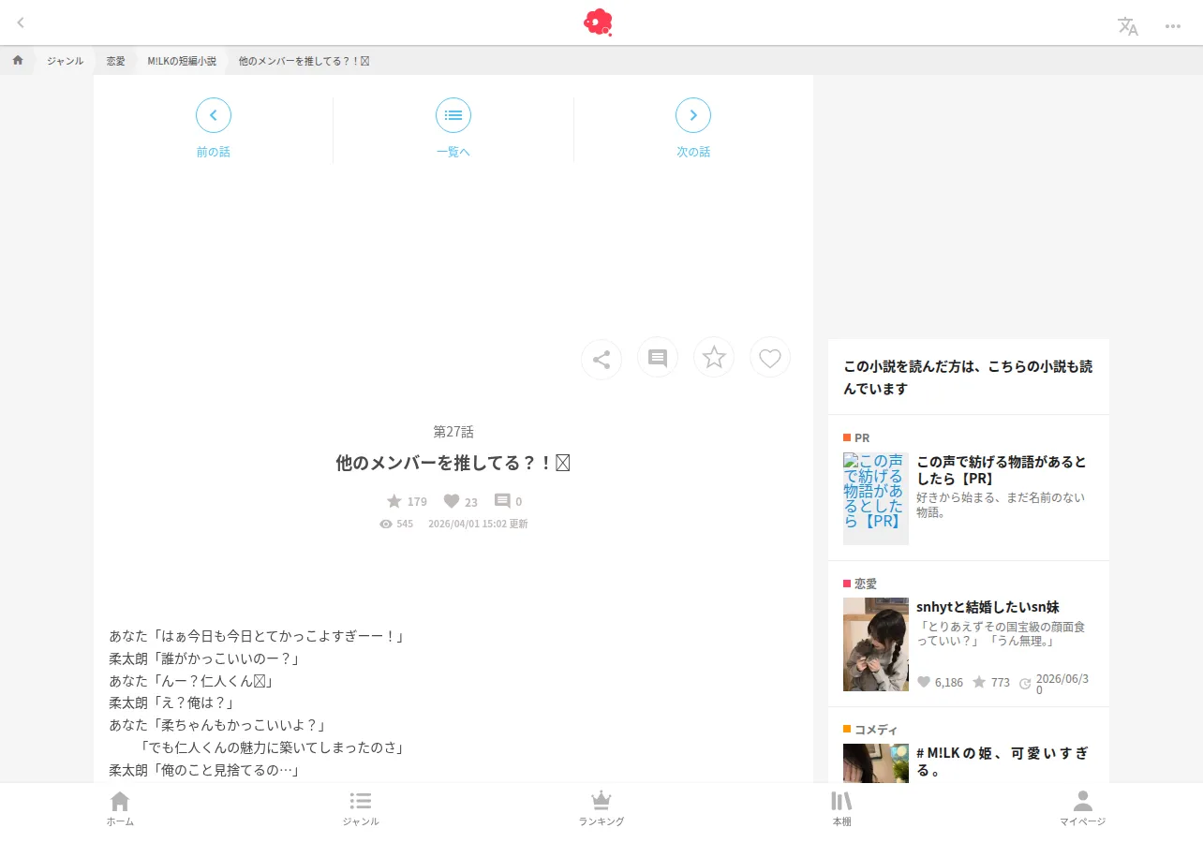Click the girl with cat thumbnail
The width and height of the screenshot is (1203, 843).
pos(876,644)
